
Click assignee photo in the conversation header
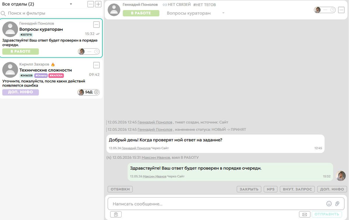[317, 10]
